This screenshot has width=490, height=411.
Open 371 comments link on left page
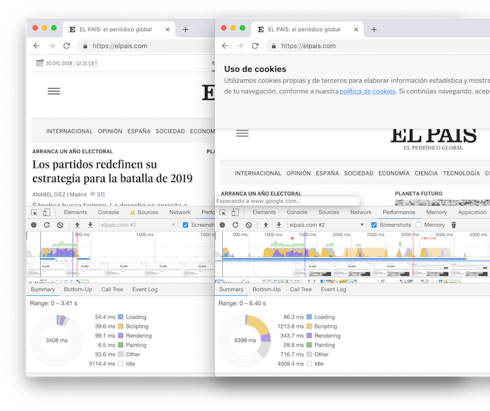(x=101, y=194)
